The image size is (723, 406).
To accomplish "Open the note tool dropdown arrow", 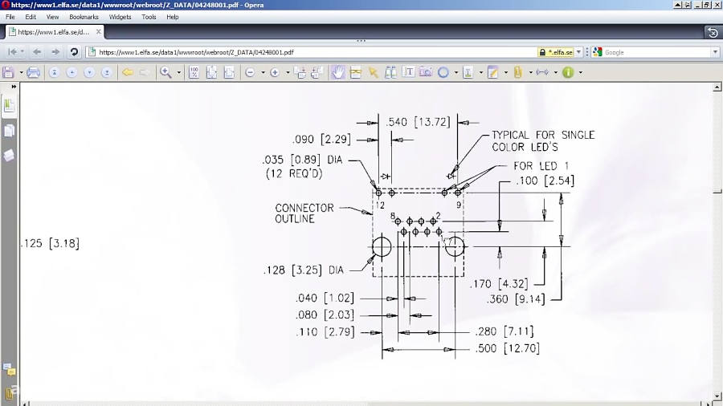I will tap(506, 73).
